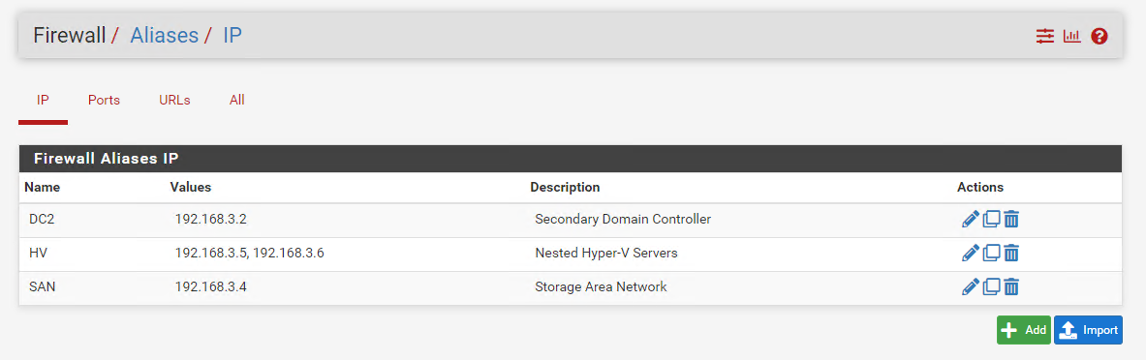Delete the SAN alias via trash icon
1146x360 pixels.
pyautogui.click(x=1010, y=287)
